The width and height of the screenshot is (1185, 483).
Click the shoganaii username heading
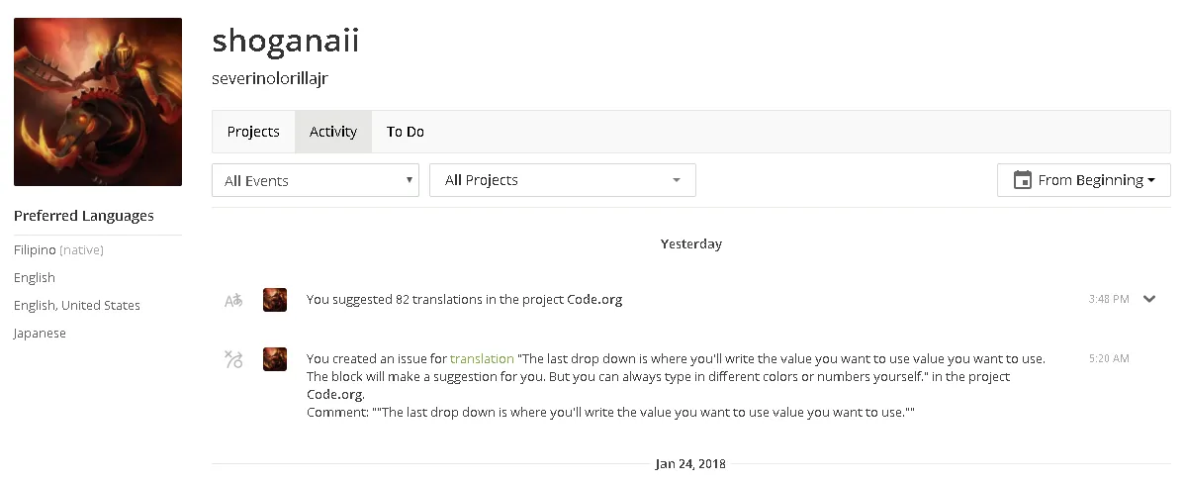(x=285, y=40)
